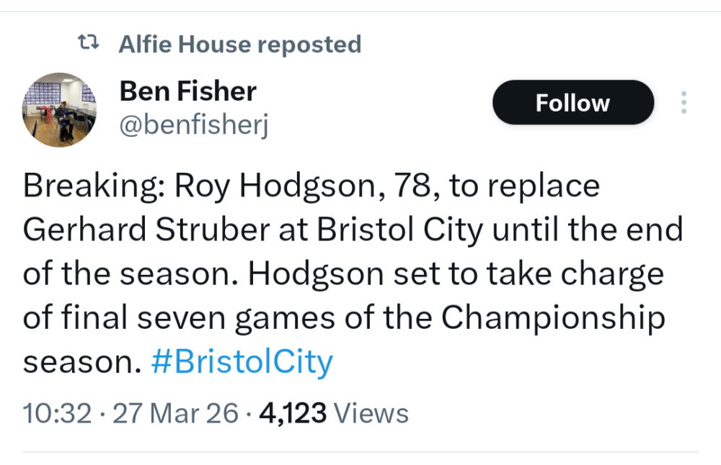View the 4,123 view count
The height and width of the screenshot is (465, 721).
tap(292, 413)
